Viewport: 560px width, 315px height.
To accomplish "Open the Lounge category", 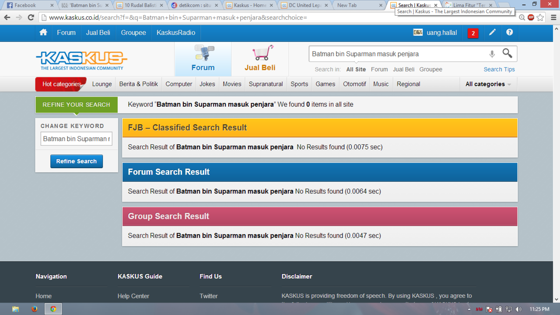I will click(x=102, y=84).
